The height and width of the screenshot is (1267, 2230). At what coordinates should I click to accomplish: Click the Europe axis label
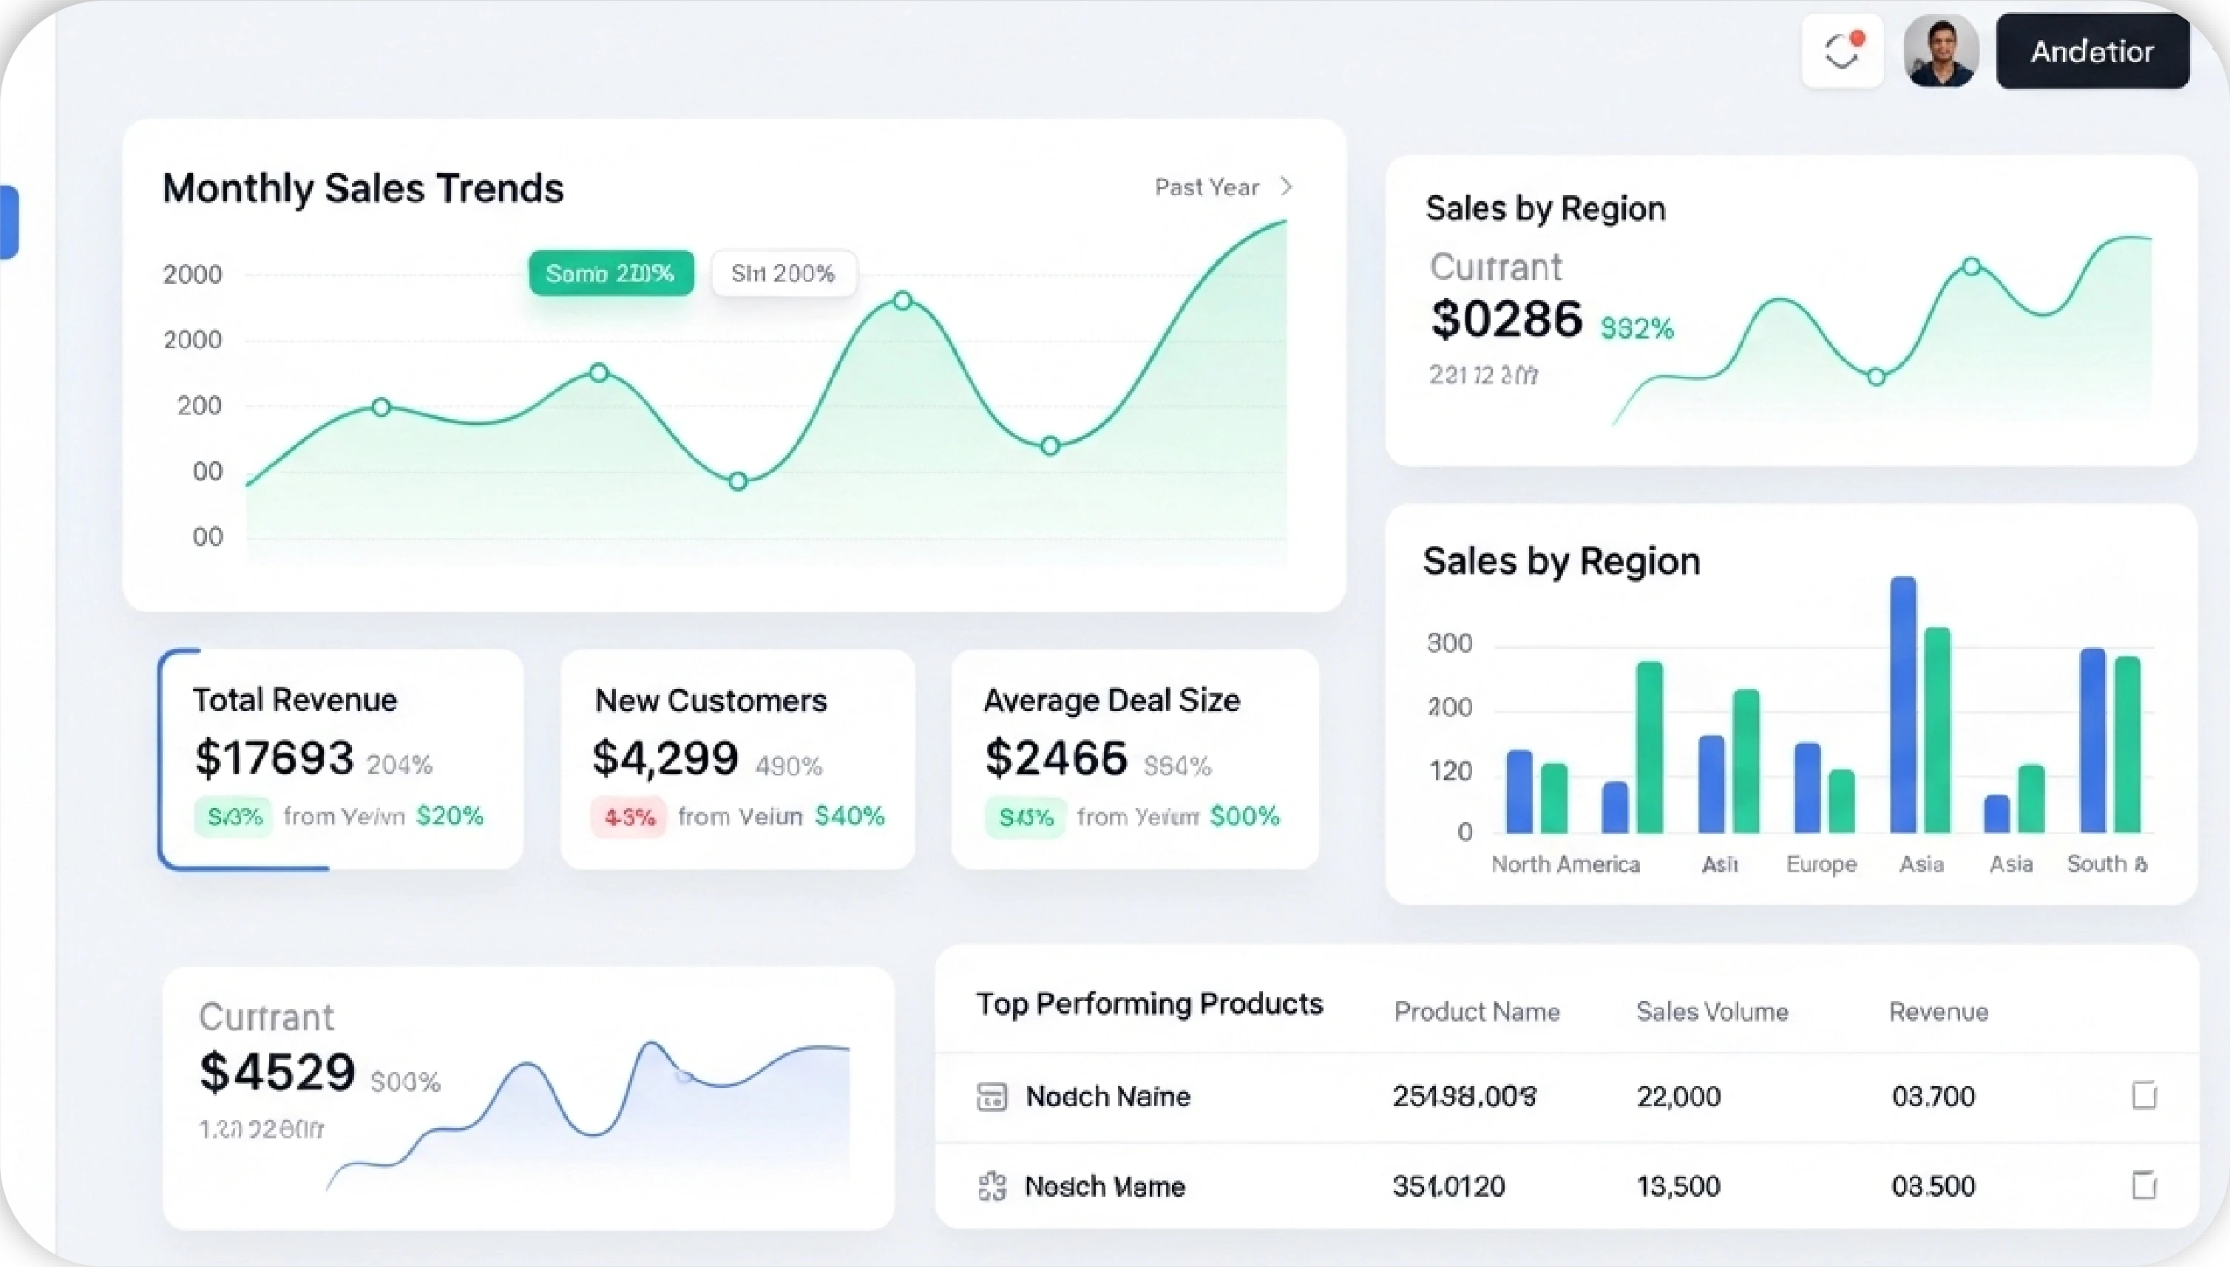click(x=1821, y=864)
